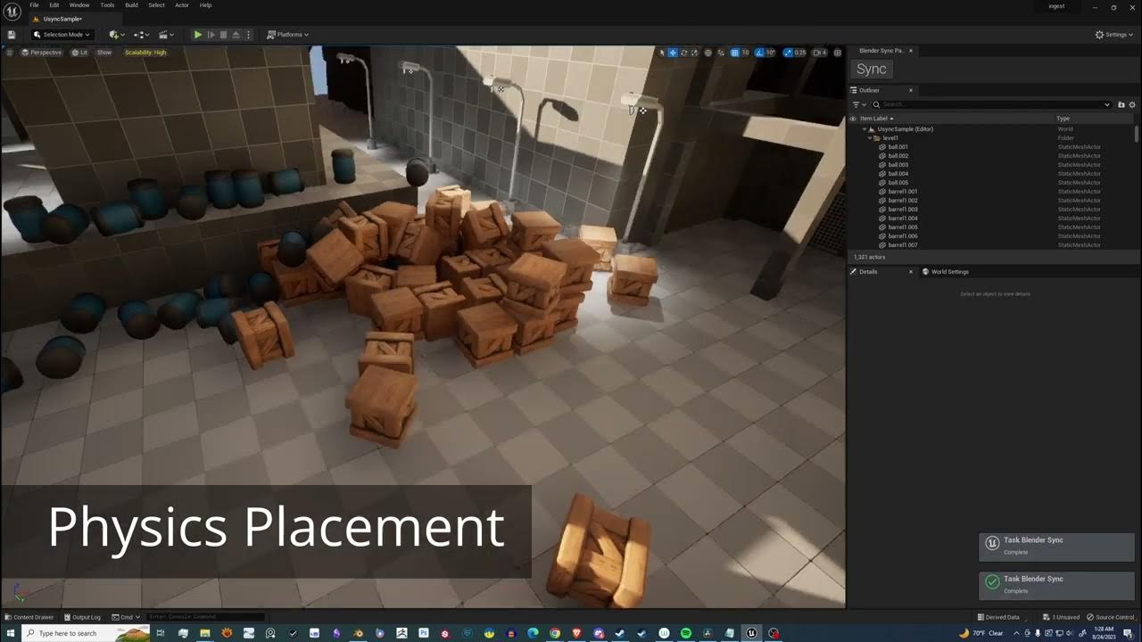Viewport: 1142px width, 642px height.
Task: Toggle world/local coordinate globe icon
Action: 708,53
